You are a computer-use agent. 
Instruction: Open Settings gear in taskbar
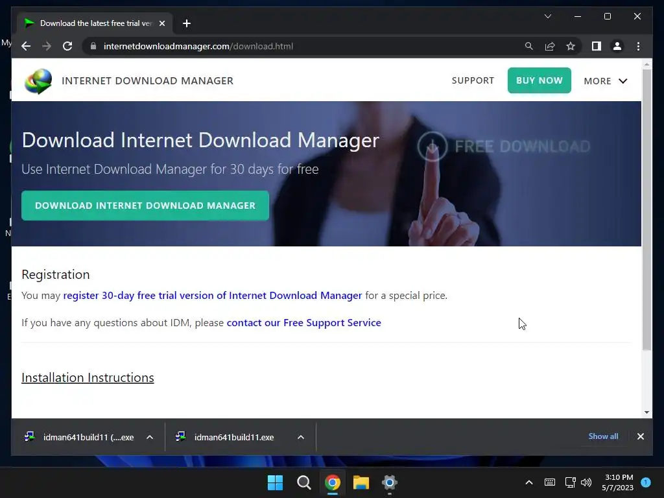(x=389, y=482)
